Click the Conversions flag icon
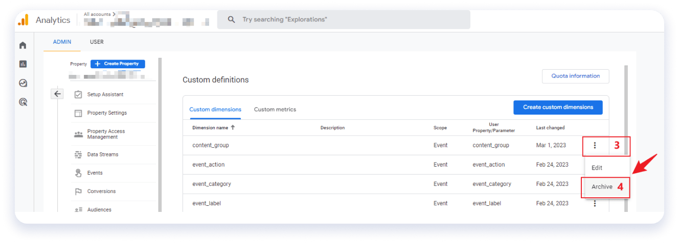The height and width of the screenshot is (243, 679). pyautogui.click(x=78, y=192)
